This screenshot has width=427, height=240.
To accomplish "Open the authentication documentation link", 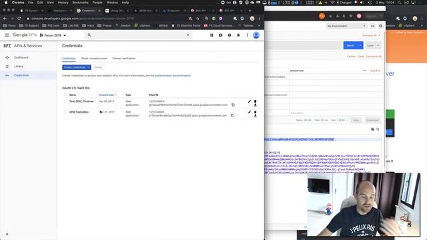I will [173, 75].
